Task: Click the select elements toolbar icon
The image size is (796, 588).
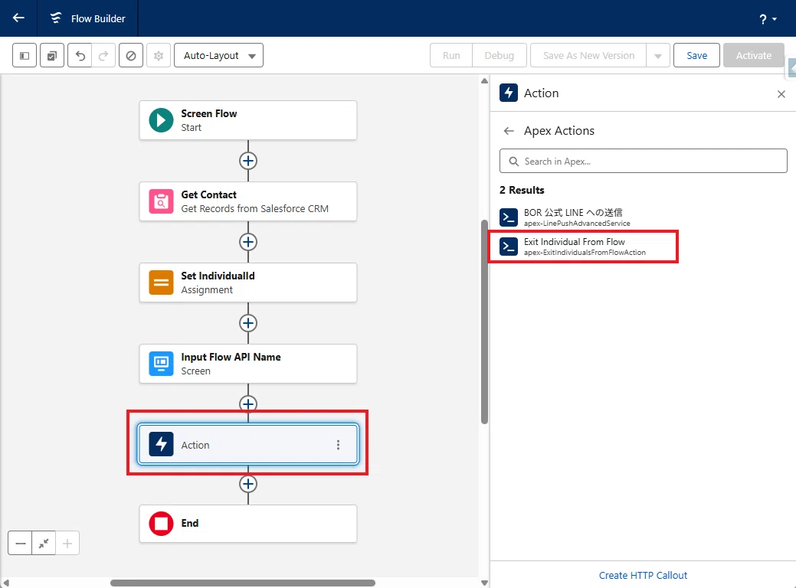Action: (x=52, y=55)
